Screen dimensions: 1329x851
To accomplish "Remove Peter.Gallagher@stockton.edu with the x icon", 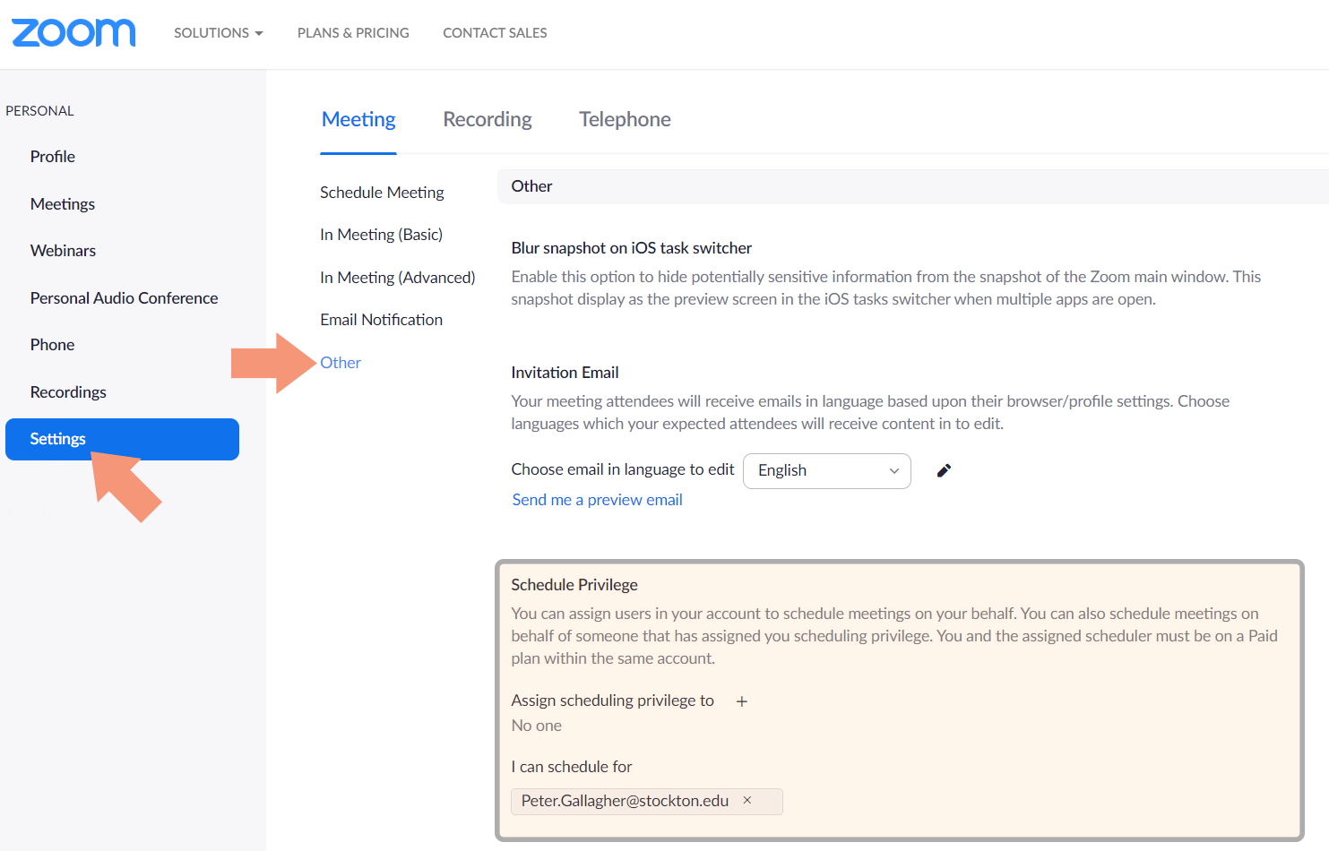I will [747, 801].
